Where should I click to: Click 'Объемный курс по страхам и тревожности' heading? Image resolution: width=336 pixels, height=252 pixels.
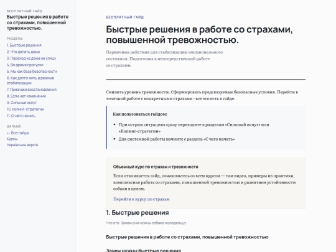click(156, 167)
